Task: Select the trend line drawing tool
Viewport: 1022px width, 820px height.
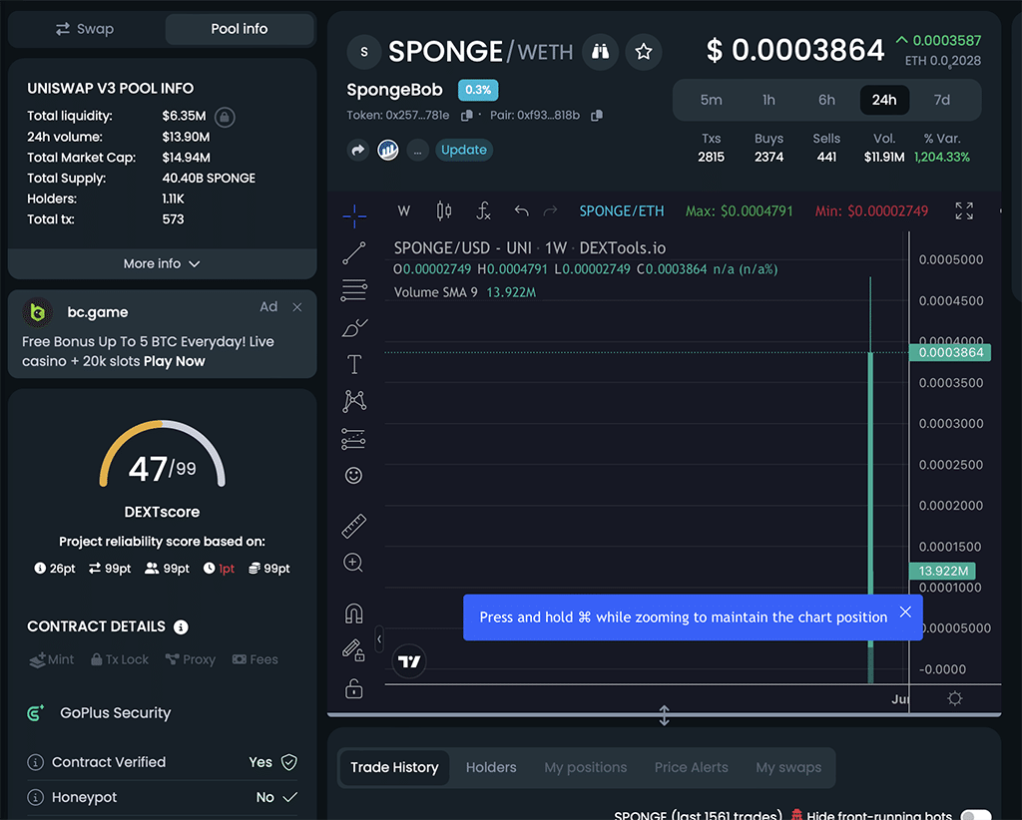Action: (x=354, y=252)
